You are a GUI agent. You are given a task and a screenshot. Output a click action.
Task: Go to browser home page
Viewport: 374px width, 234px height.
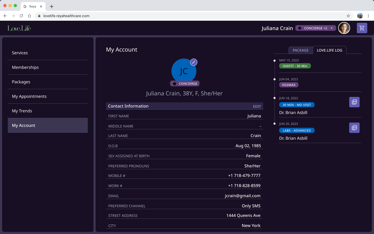pos(29,16)
